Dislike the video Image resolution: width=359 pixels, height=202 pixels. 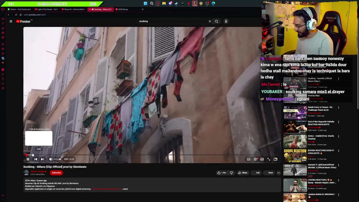[x=231, y=173]
